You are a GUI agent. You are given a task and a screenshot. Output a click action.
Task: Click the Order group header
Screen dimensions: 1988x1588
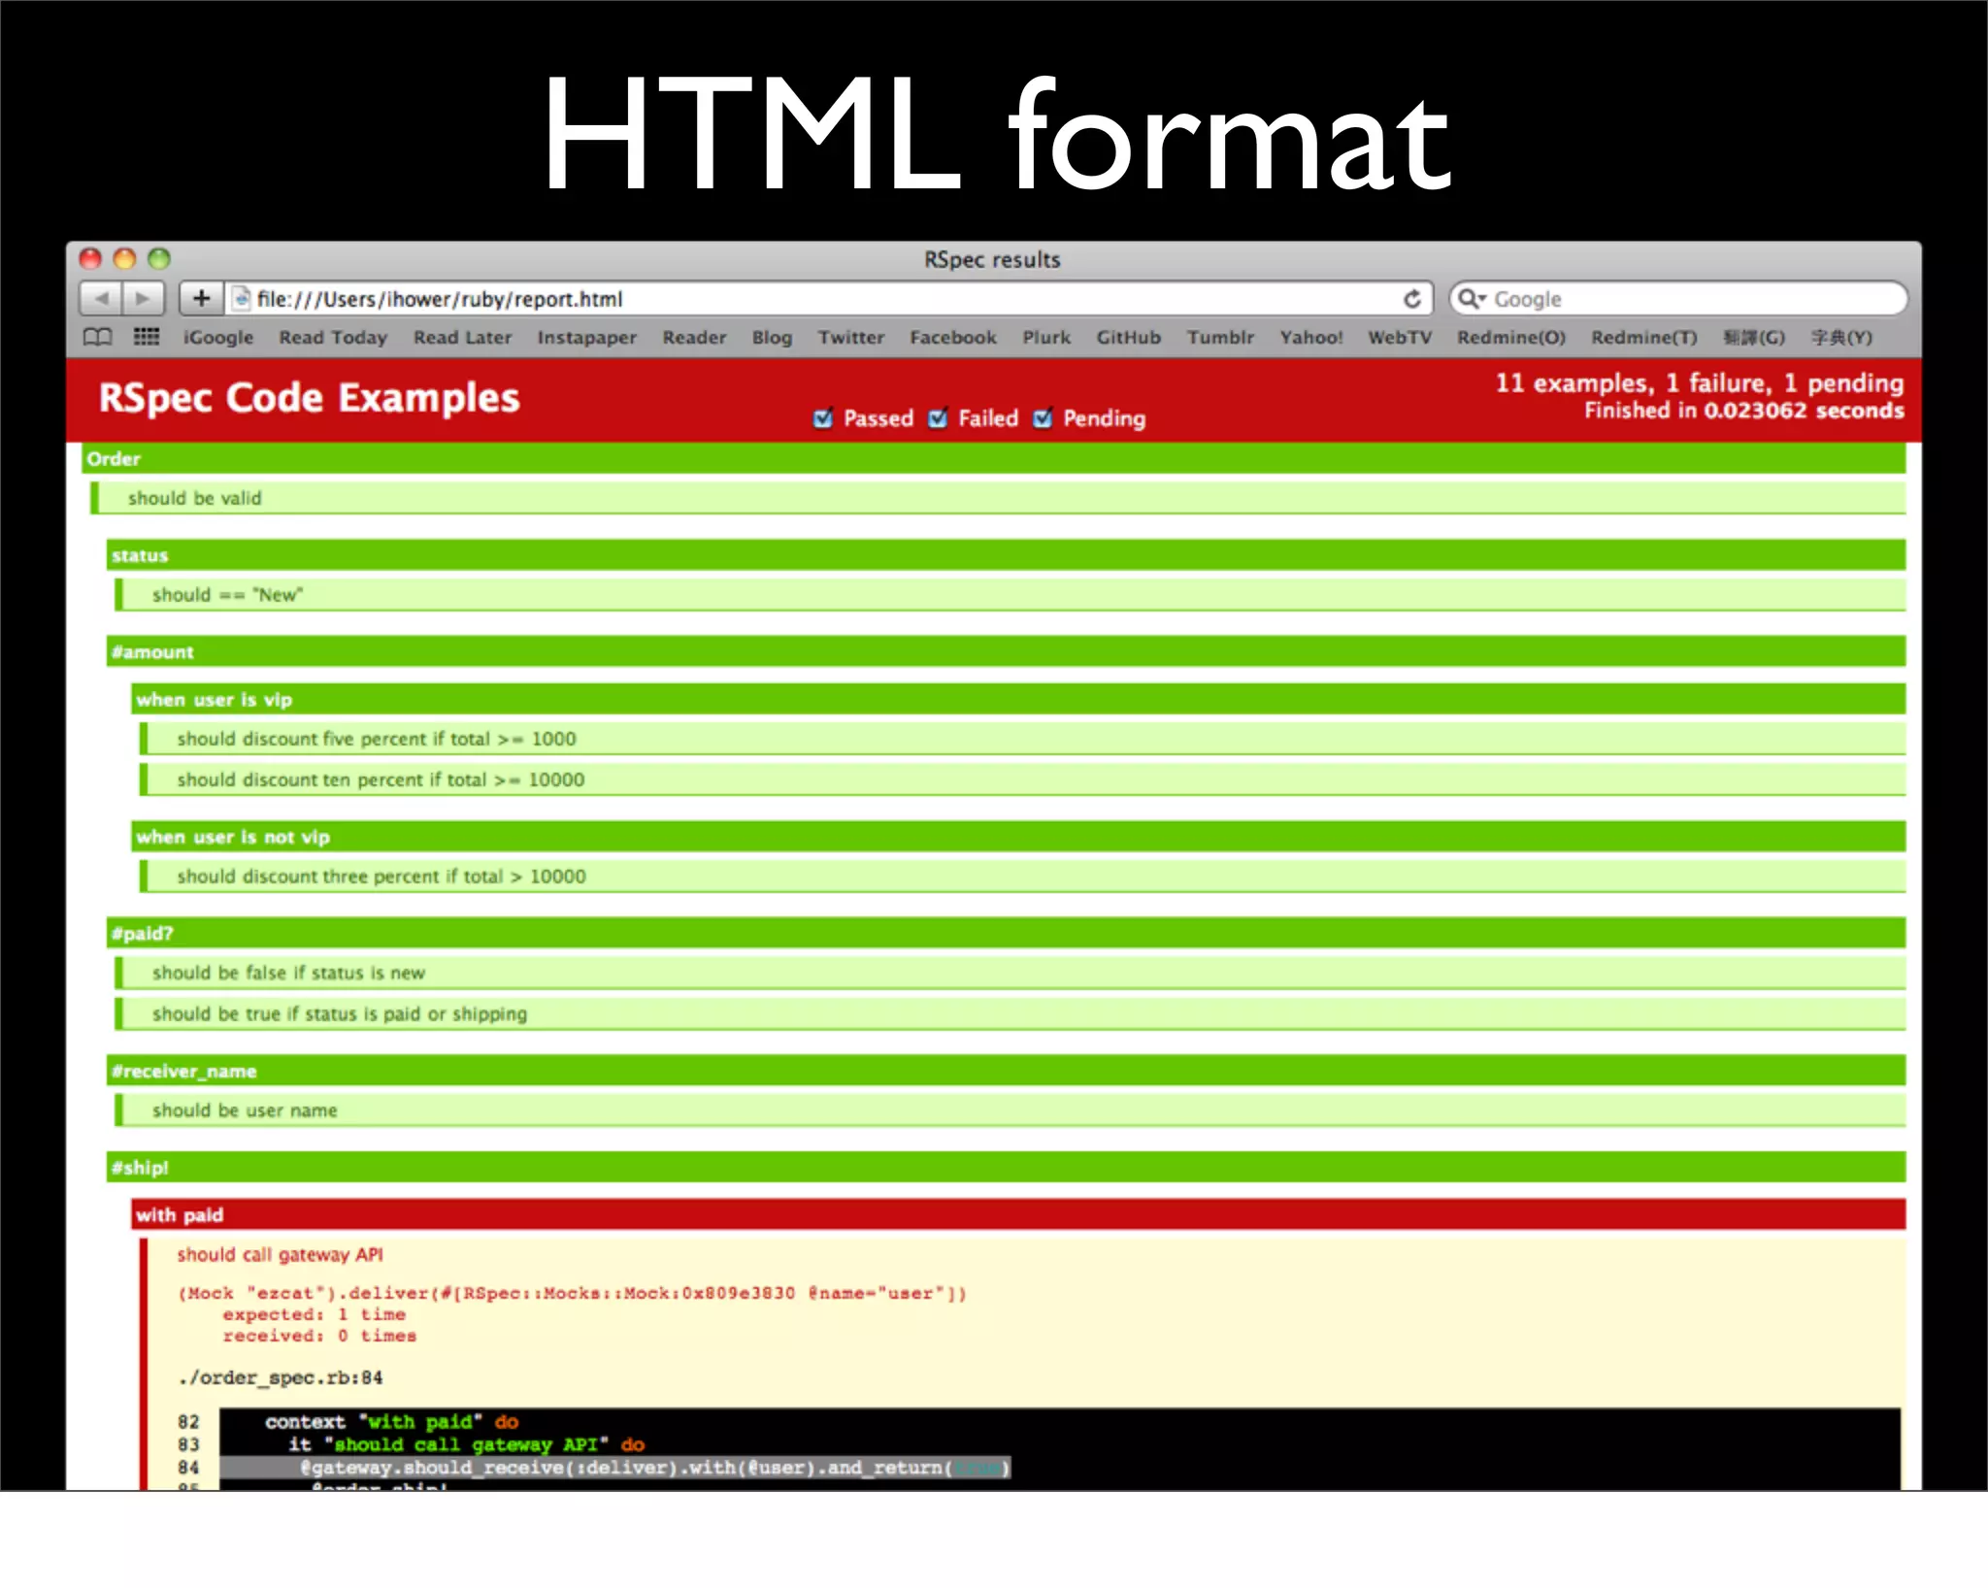click(993, 458)
